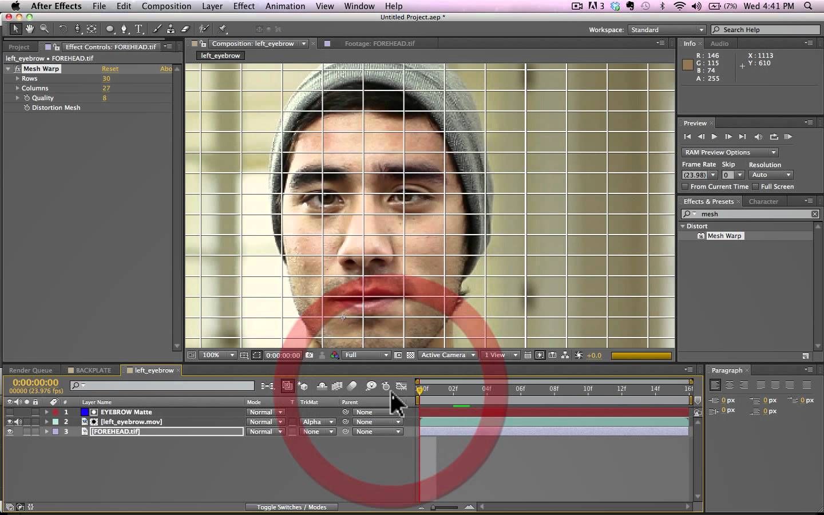Toggle the Mesh Warp fx switch
This screenshot has height=515, width=824.
pyautogui.click(x=18, y=69)
